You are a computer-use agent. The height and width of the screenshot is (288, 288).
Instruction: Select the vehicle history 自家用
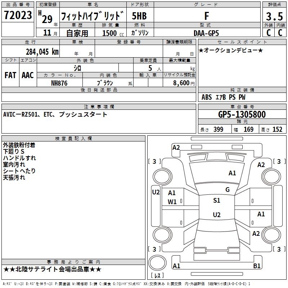(77, 33)
